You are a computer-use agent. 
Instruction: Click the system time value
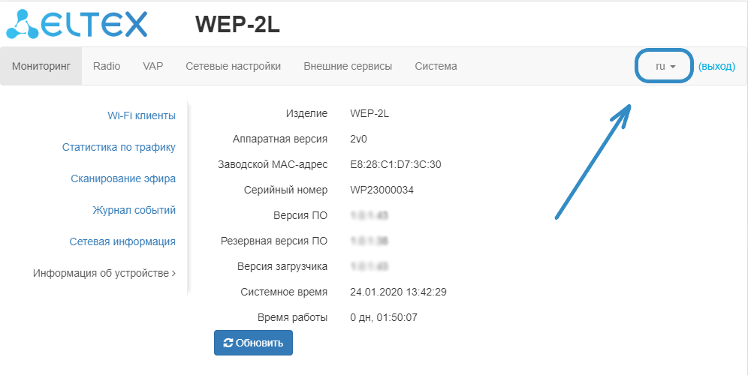click(x=398, y=292)
